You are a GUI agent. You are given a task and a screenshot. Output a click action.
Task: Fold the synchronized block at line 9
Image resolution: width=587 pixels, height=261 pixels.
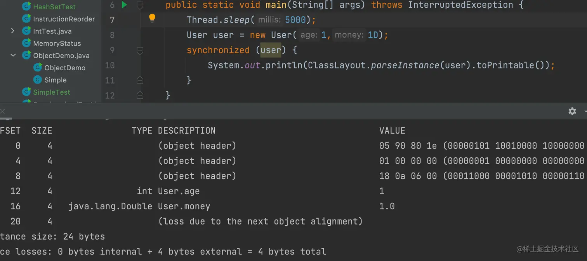coord(140,50)
